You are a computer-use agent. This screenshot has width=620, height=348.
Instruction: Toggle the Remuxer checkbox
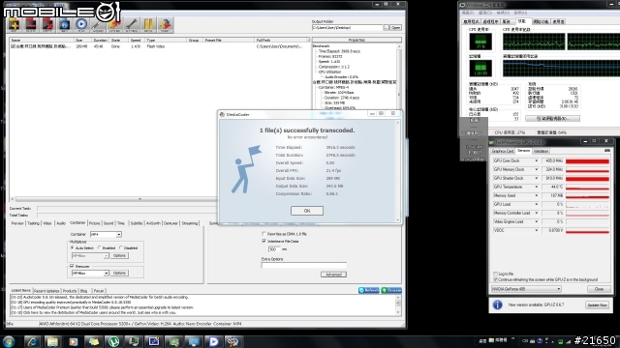72,267
